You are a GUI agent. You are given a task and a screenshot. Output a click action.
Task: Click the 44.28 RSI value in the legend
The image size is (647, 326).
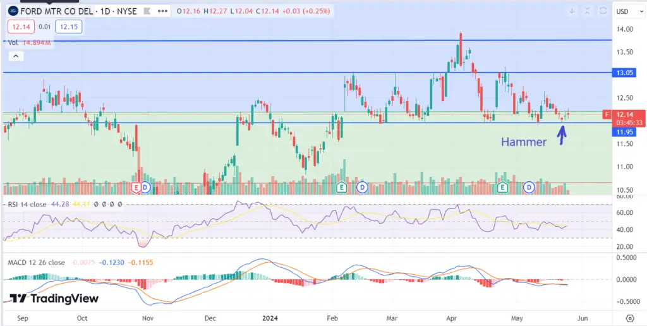pyautogui.click(x=59, y=204)
